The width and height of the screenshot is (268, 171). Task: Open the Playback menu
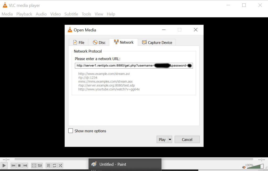coord(24,14)
